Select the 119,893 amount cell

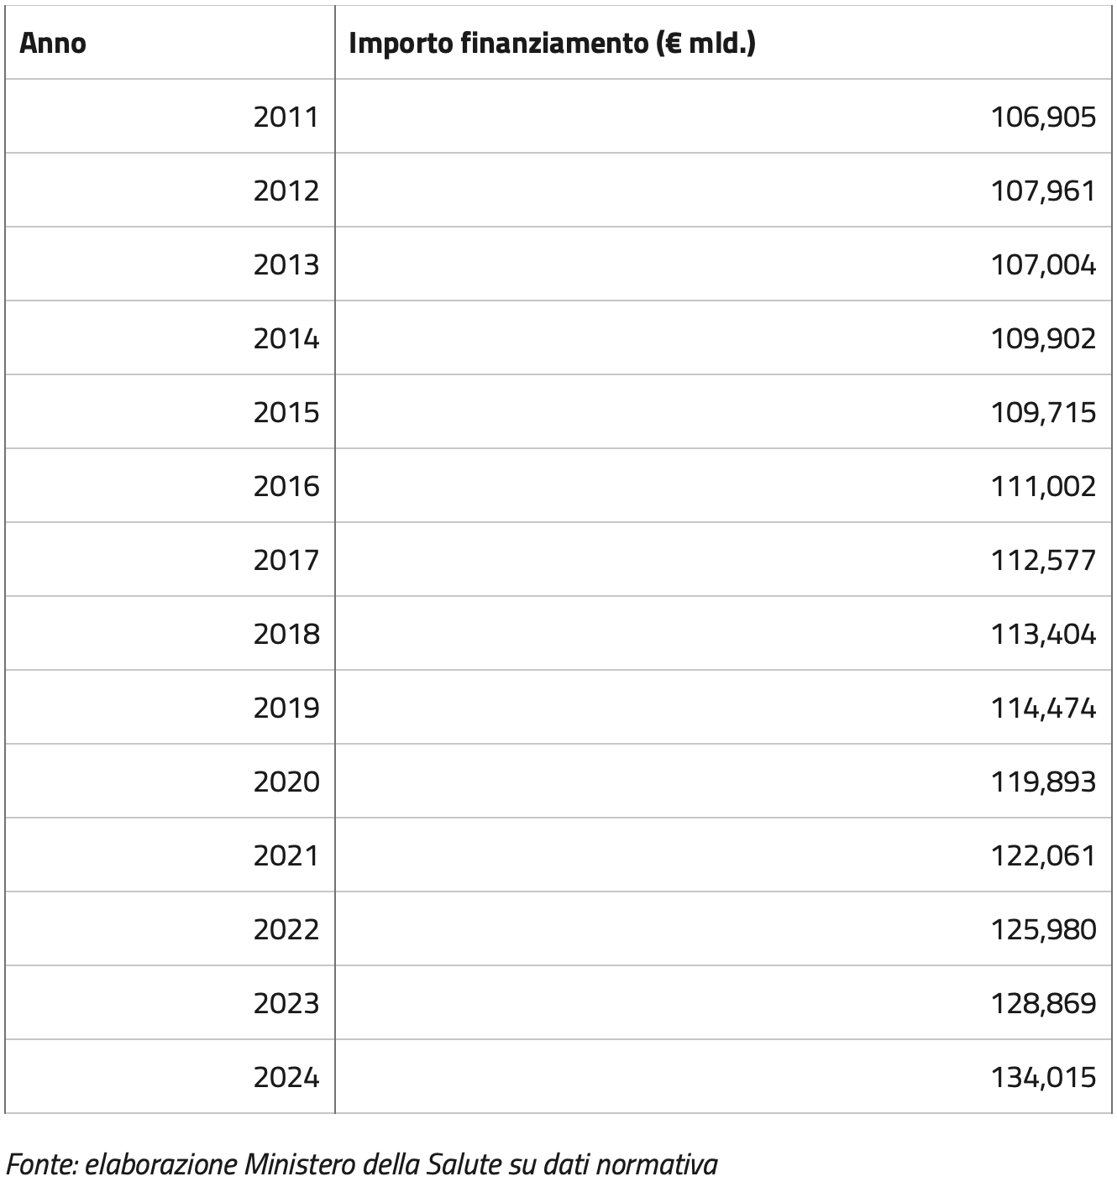1043,782
